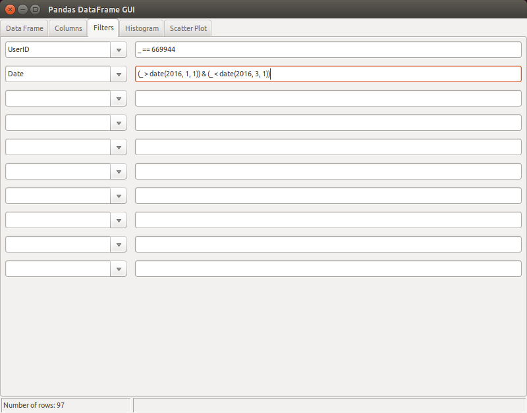Screen dimensions: 527x413
Task: Focus the eighth row's empty filter field
Action: [328, 220]
